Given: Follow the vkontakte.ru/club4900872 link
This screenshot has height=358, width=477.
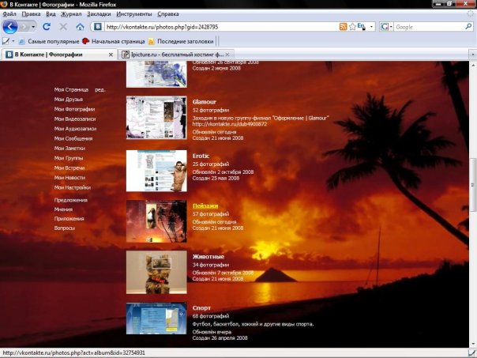Looking at the screenshot, I should point(230,124).
